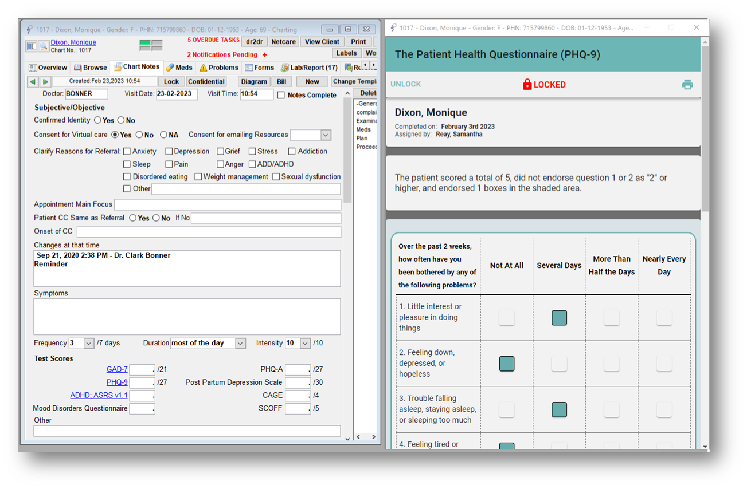Select More Than Half the Days, question 3

pyautogui.click(x=612, y=409)
